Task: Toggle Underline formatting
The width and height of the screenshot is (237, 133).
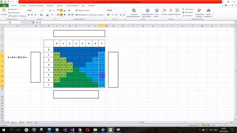Action: click(35, 15)
